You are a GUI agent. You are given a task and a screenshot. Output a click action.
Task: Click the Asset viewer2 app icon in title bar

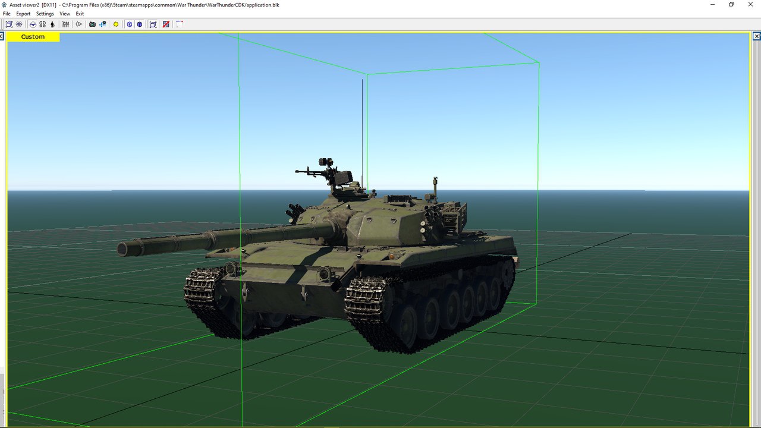[x=5, y=4]
